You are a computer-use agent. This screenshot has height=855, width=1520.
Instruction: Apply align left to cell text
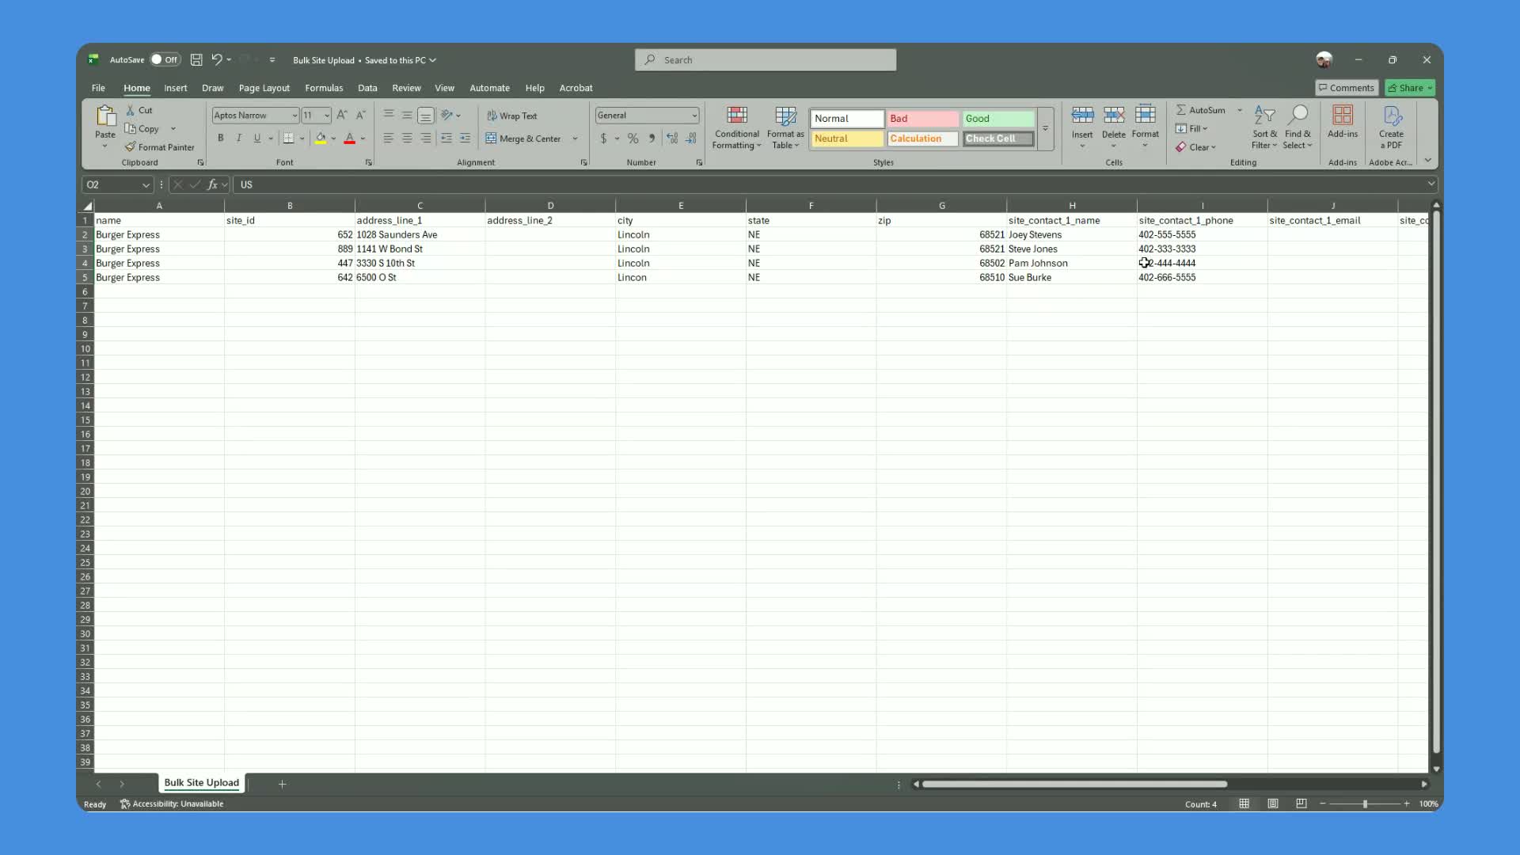pyautogui.click(x=389, y=139)
